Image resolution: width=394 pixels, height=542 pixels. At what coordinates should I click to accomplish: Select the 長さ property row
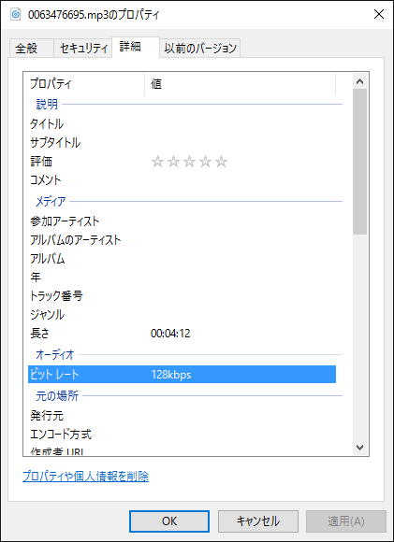coord(182,334)
